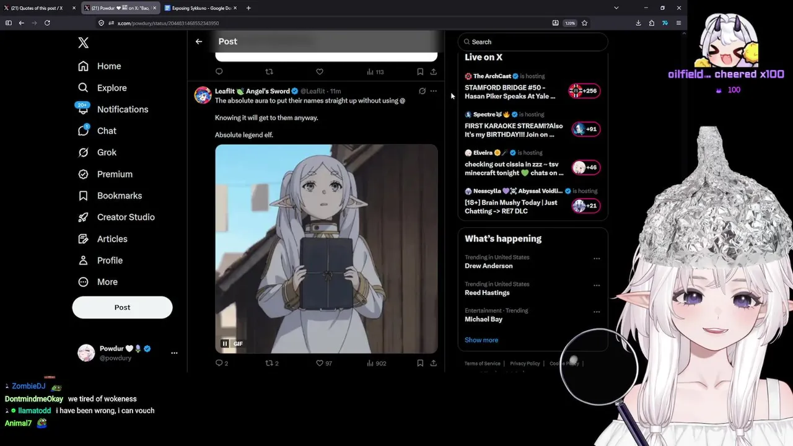793x446 pixels.
Task: Open the Drew Anderson trending topic
Action: pos(489,266)
